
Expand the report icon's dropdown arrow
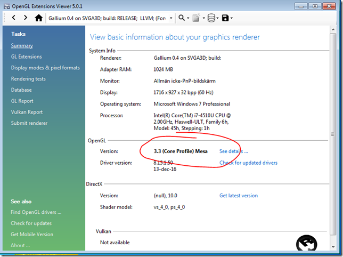203,18
